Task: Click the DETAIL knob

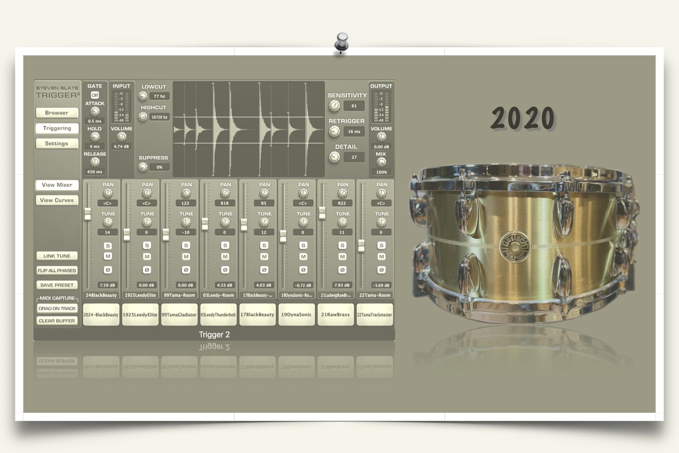Action: (x=335, y=157)
